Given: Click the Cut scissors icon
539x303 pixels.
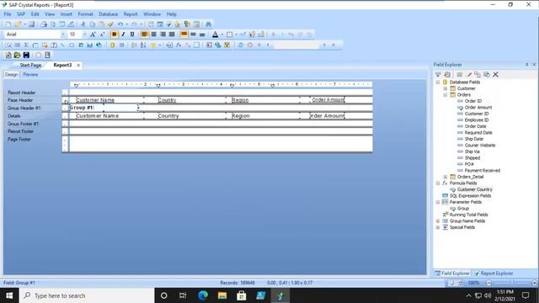Looking at the screenshot, I should coord(83,24).
